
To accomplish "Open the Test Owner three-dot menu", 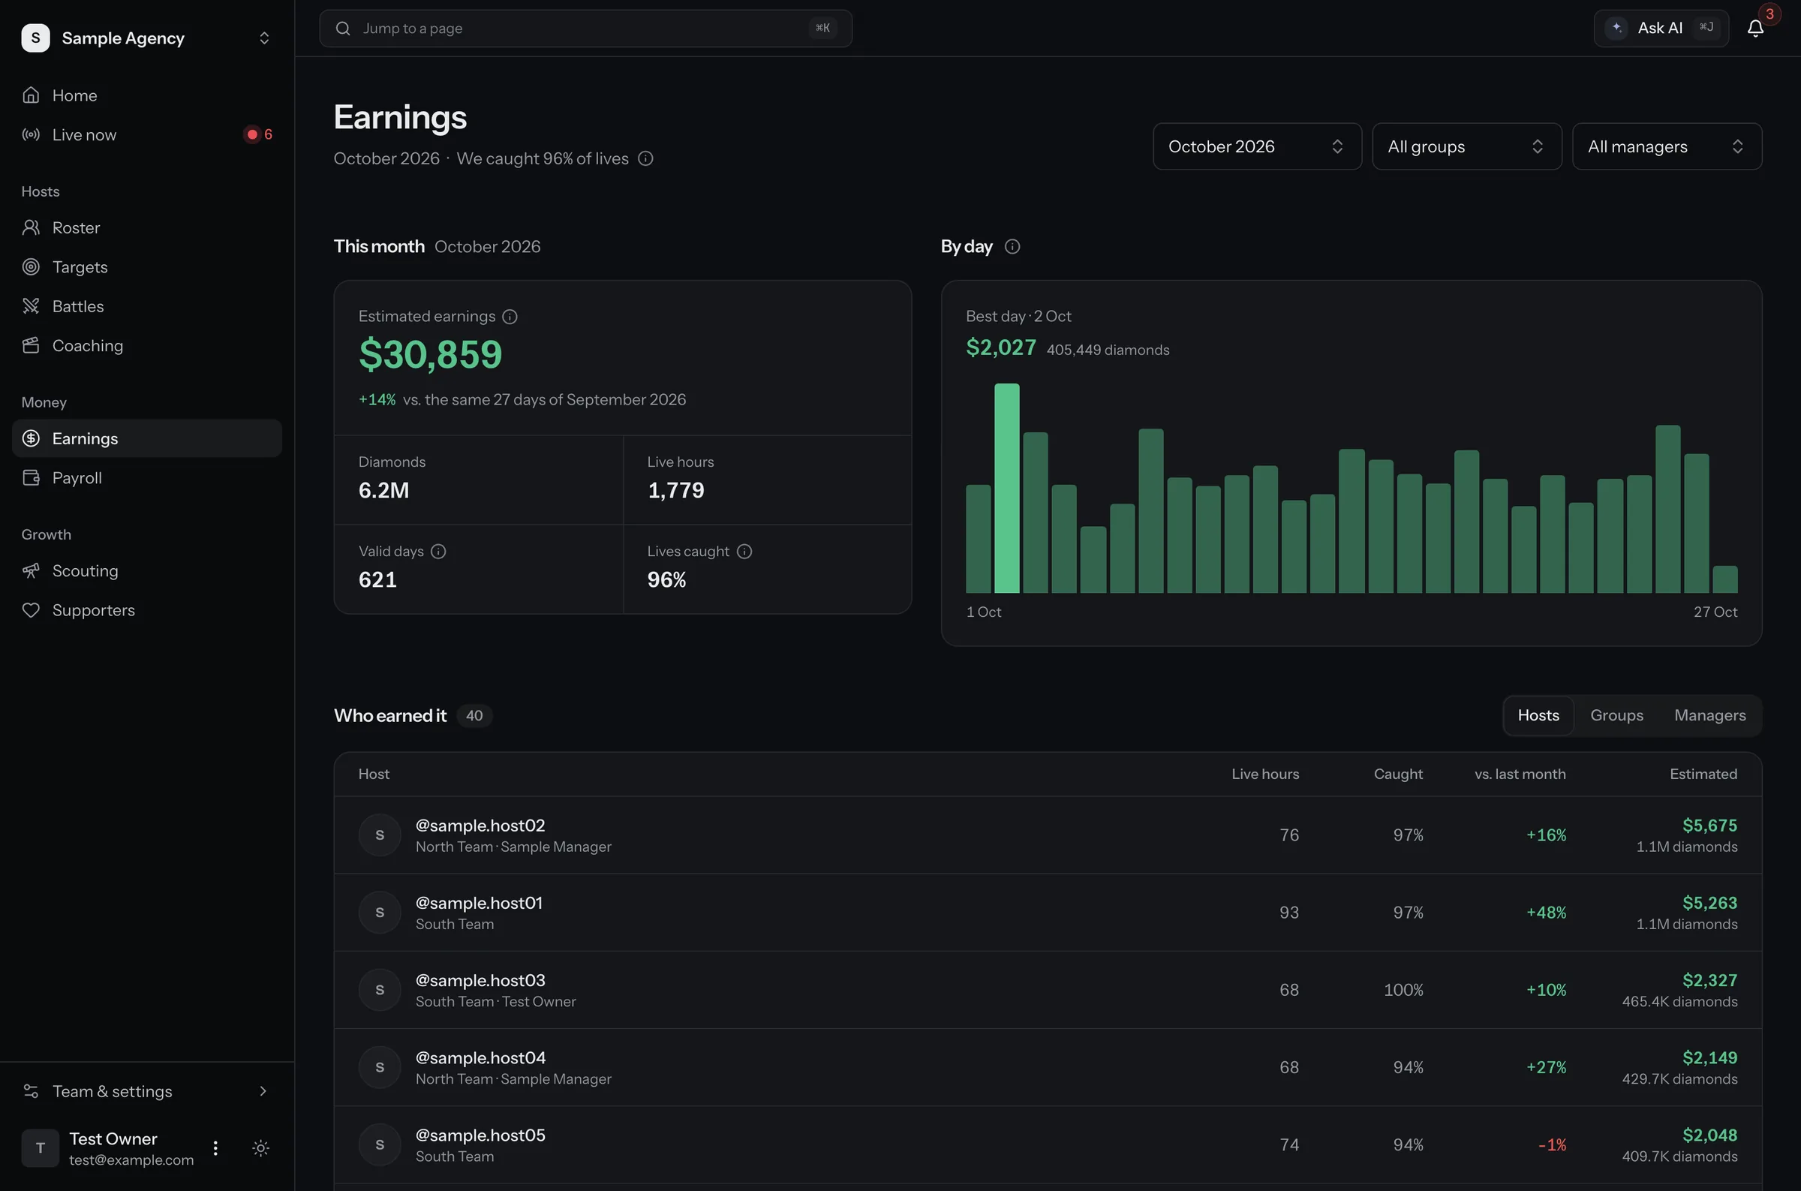I will [215, 1147].
